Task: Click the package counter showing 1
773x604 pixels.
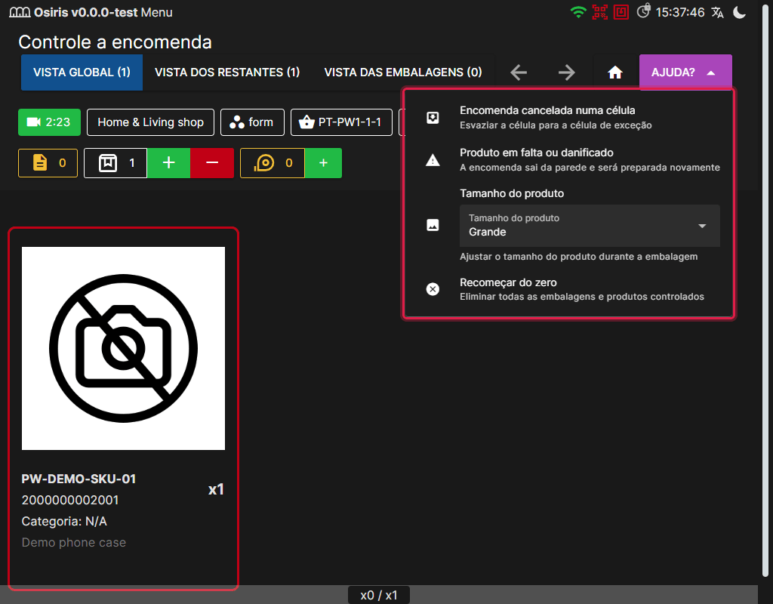Action: coord(115,163)
